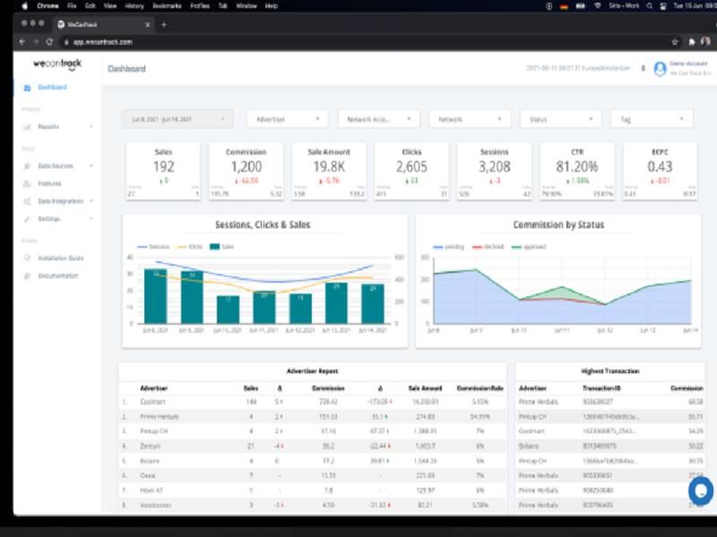This screenshot has height=537, width=717.
Task: Hide the Clicks line via its legend entry
Action: 190,245
